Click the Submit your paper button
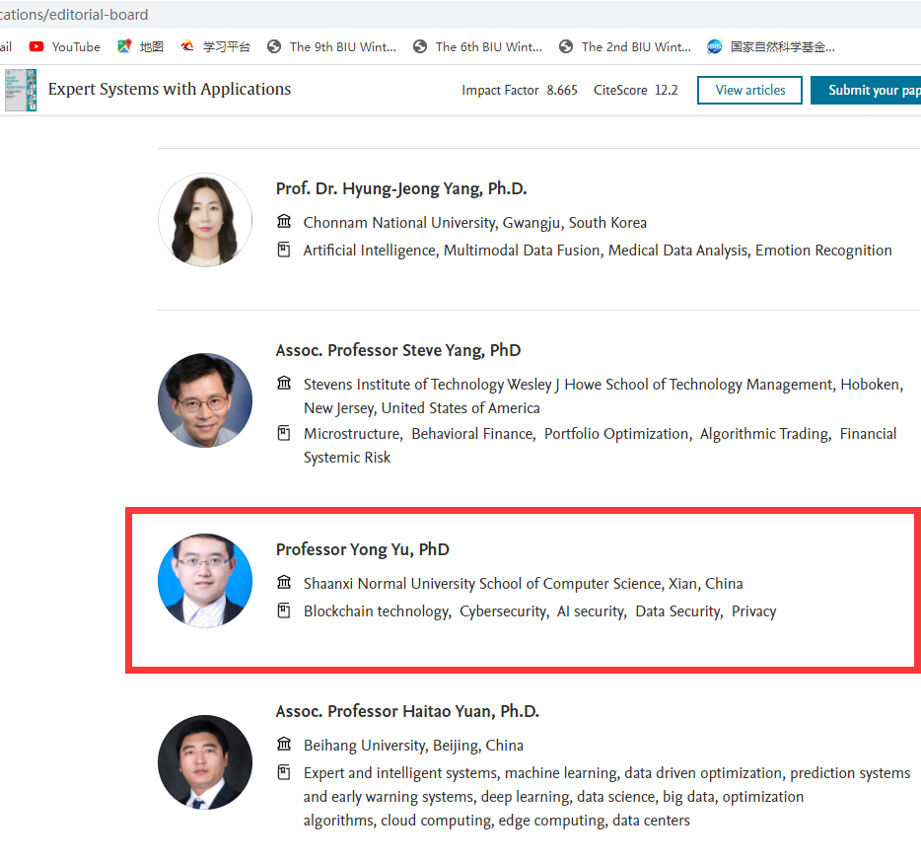Viewport: 921px width, 860px height. point(870,90)
